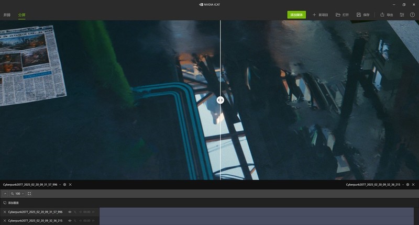Image resolution: width=419 pixels, height=225 pixels.
Task: Export the comparison with the 导出 button
Action: pos(387,15)
